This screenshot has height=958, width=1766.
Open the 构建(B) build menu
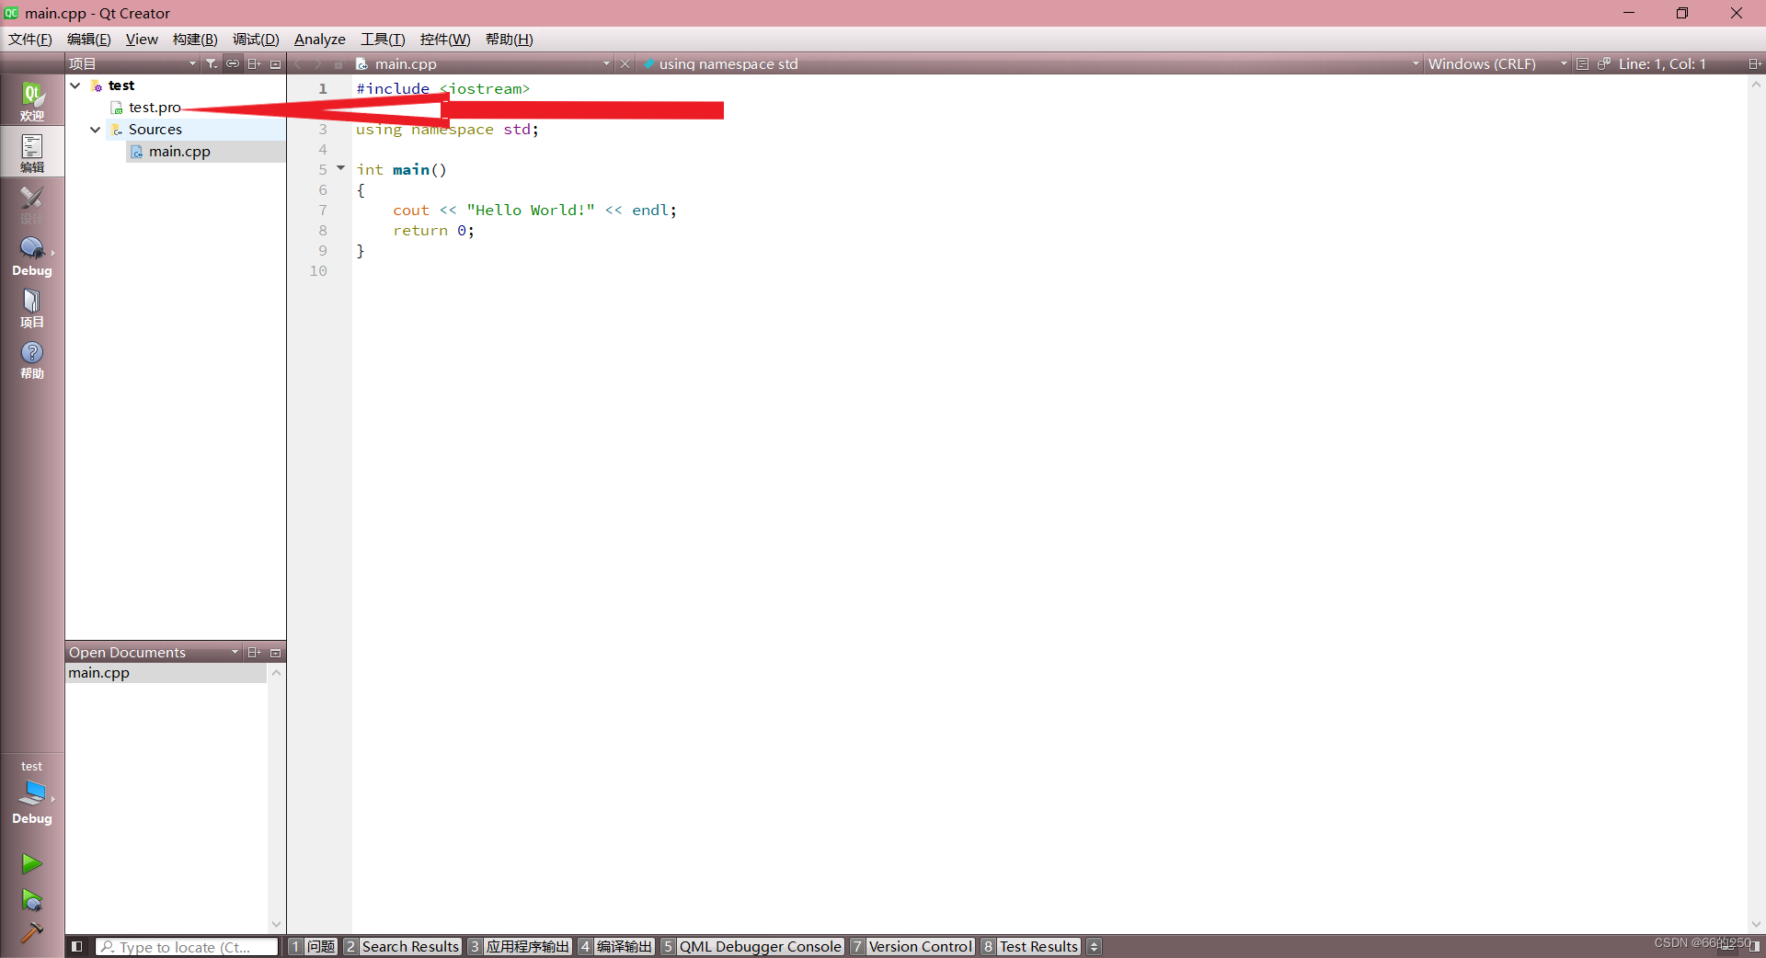(195, 39)
